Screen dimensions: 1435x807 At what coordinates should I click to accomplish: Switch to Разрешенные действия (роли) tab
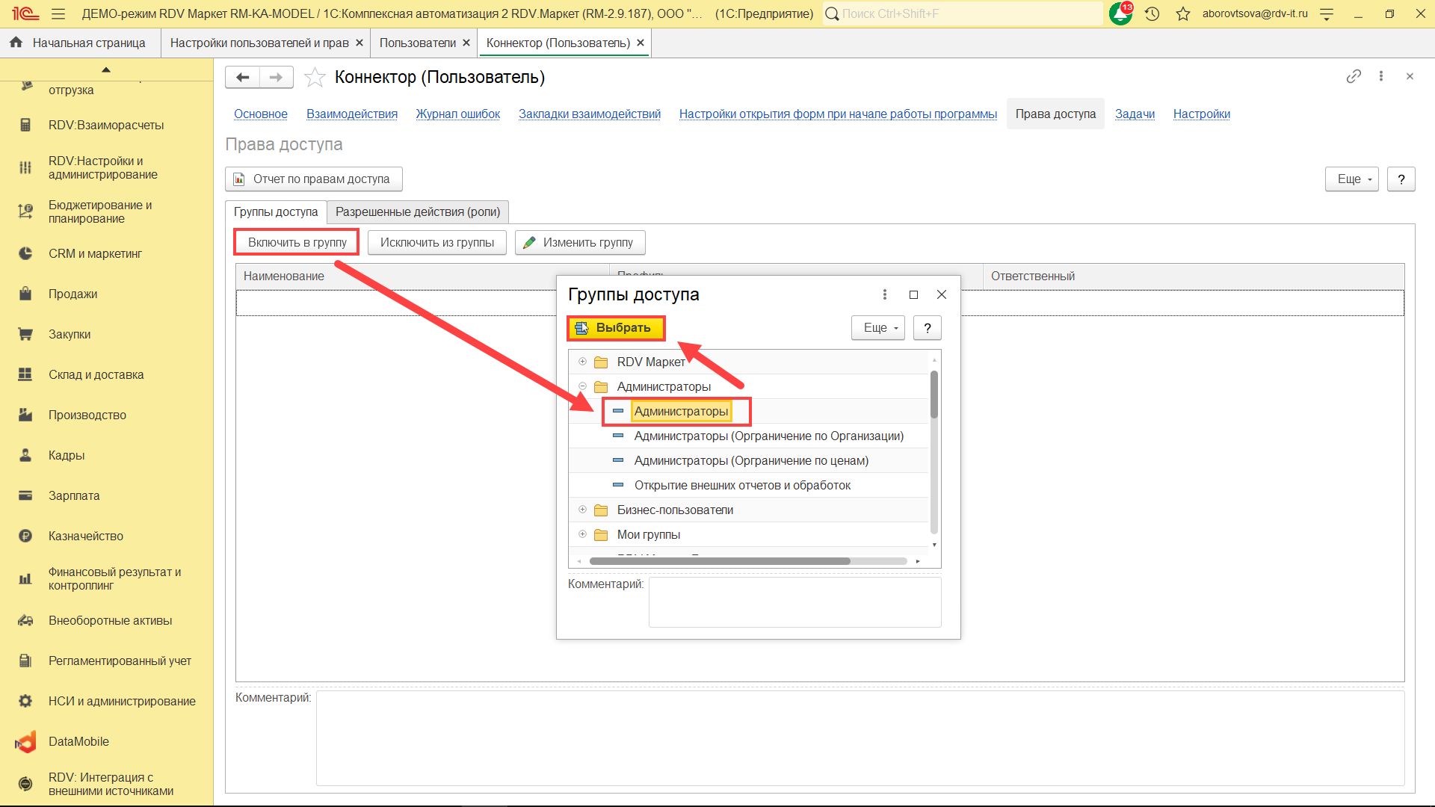[417, 211]
